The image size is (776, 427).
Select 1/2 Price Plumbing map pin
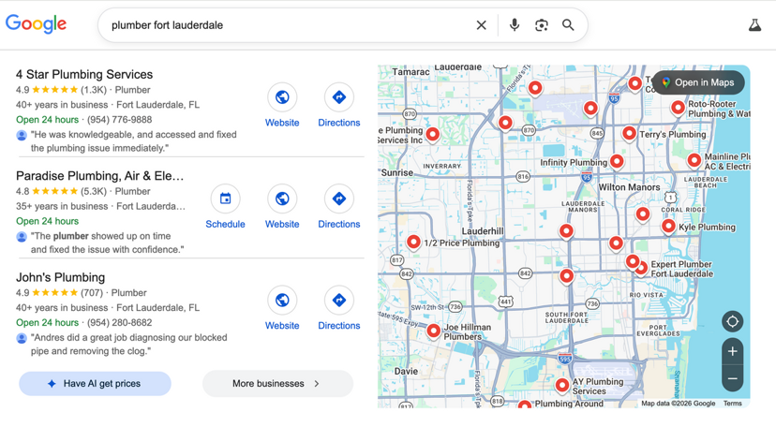click(x=413, y=242)
